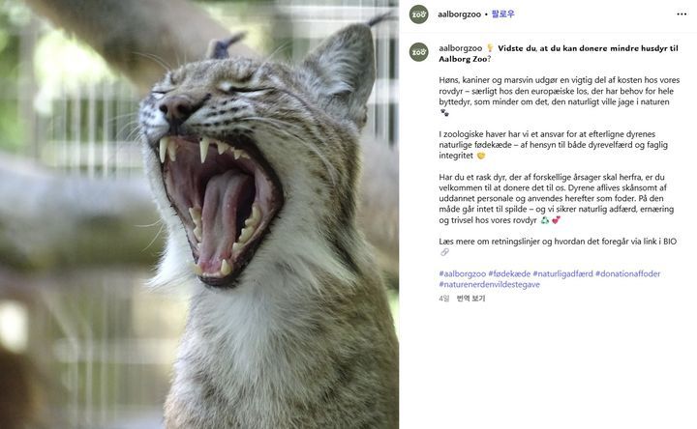Click the 4일 post timestamp
697x429 pixels.
[x=443, y=299]
